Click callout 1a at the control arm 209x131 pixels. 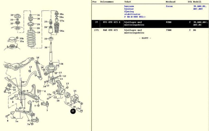[17, 121]
